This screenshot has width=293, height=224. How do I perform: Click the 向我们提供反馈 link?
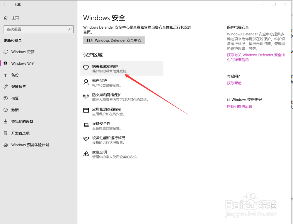[x=240, y=106]
